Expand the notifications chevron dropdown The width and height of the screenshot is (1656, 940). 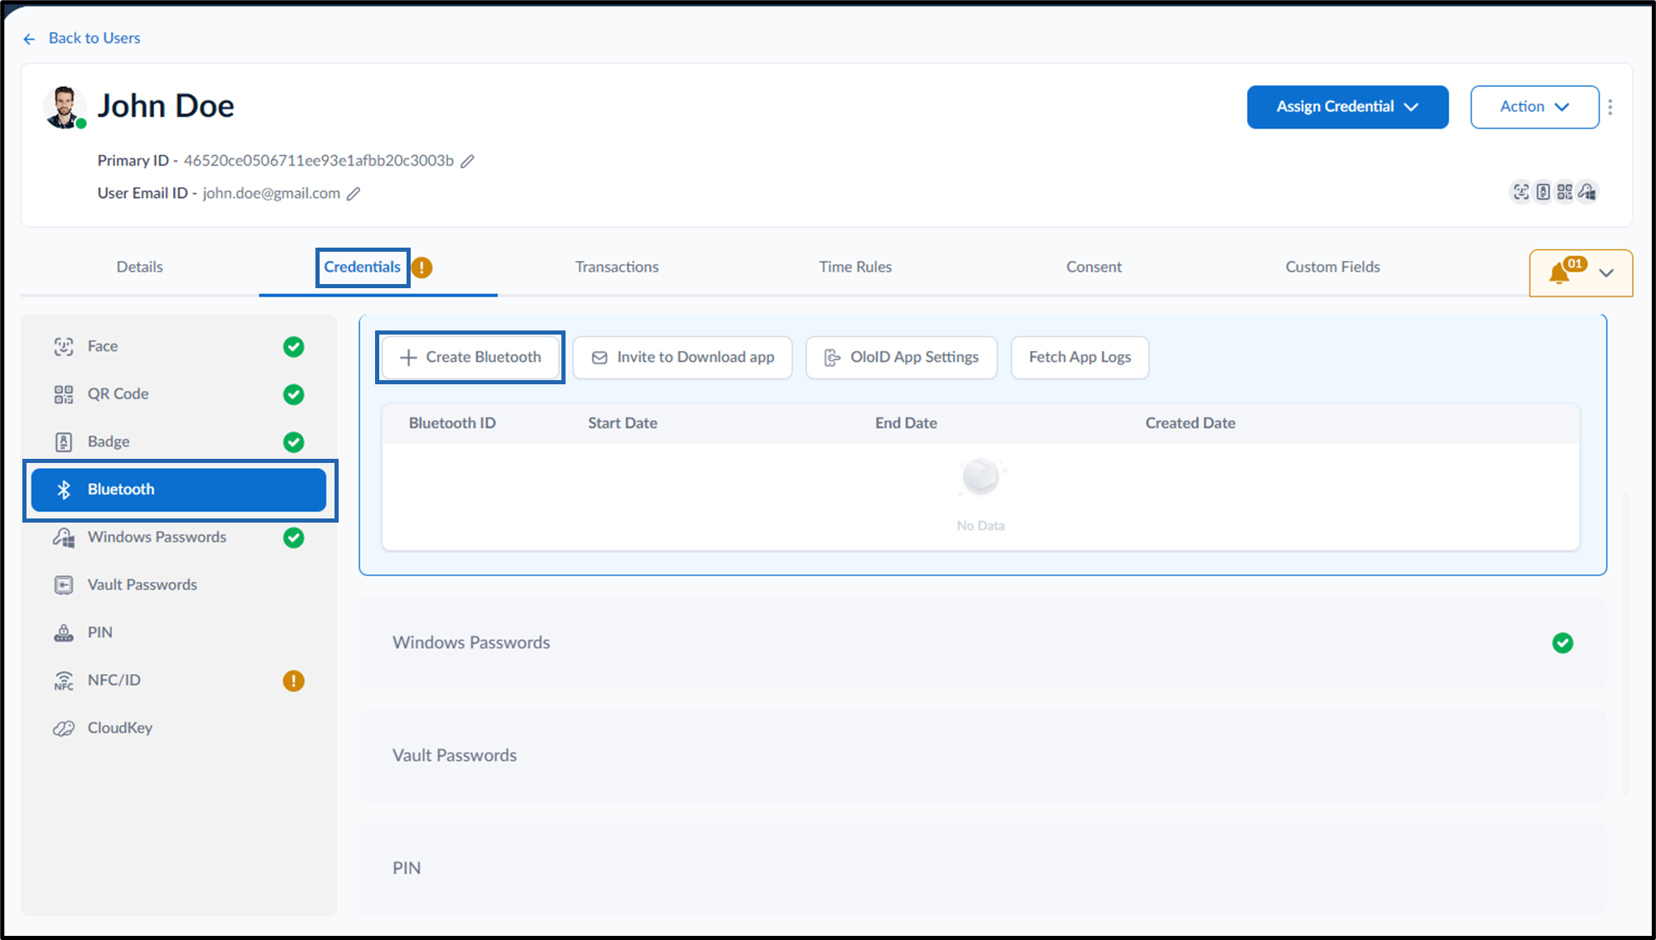tap(1607, 273)
